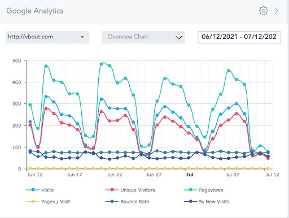
Task: Click the 400 y-axis label
Action: [17, 82]
